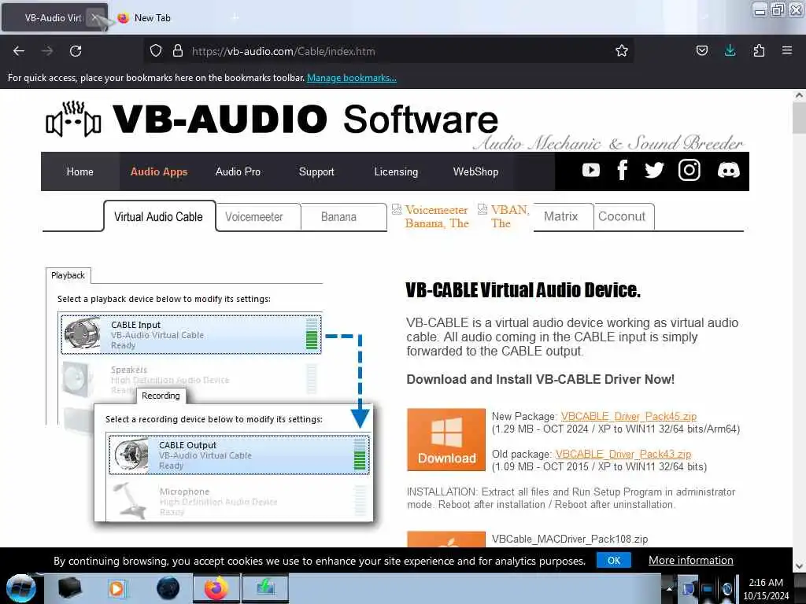Open VB-Audio YouTube channel icon
The width and height of the screenshot is (806, 604).
click(x=590, y=171)
